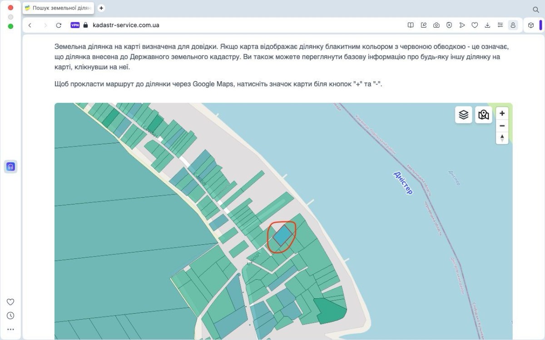This screenshot has height=340, width=545.
Task: Click the Google Maps route icon
Action: tap(484, 115)
